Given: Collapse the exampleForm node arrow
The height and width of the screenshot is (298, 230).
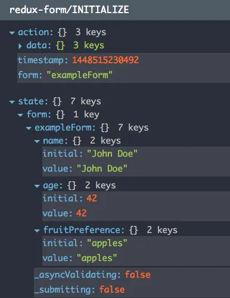Looking at the screenshot, I should point(29,128).
